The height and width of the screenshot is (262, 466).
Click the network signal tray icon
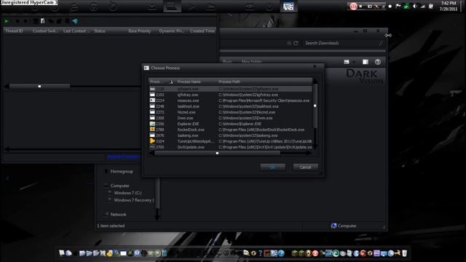tap(422, 7)
